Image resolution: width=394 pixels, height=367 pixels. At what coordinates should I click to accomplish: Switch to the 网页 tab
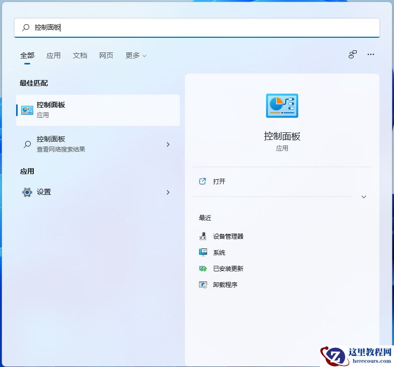pos(106,55)
